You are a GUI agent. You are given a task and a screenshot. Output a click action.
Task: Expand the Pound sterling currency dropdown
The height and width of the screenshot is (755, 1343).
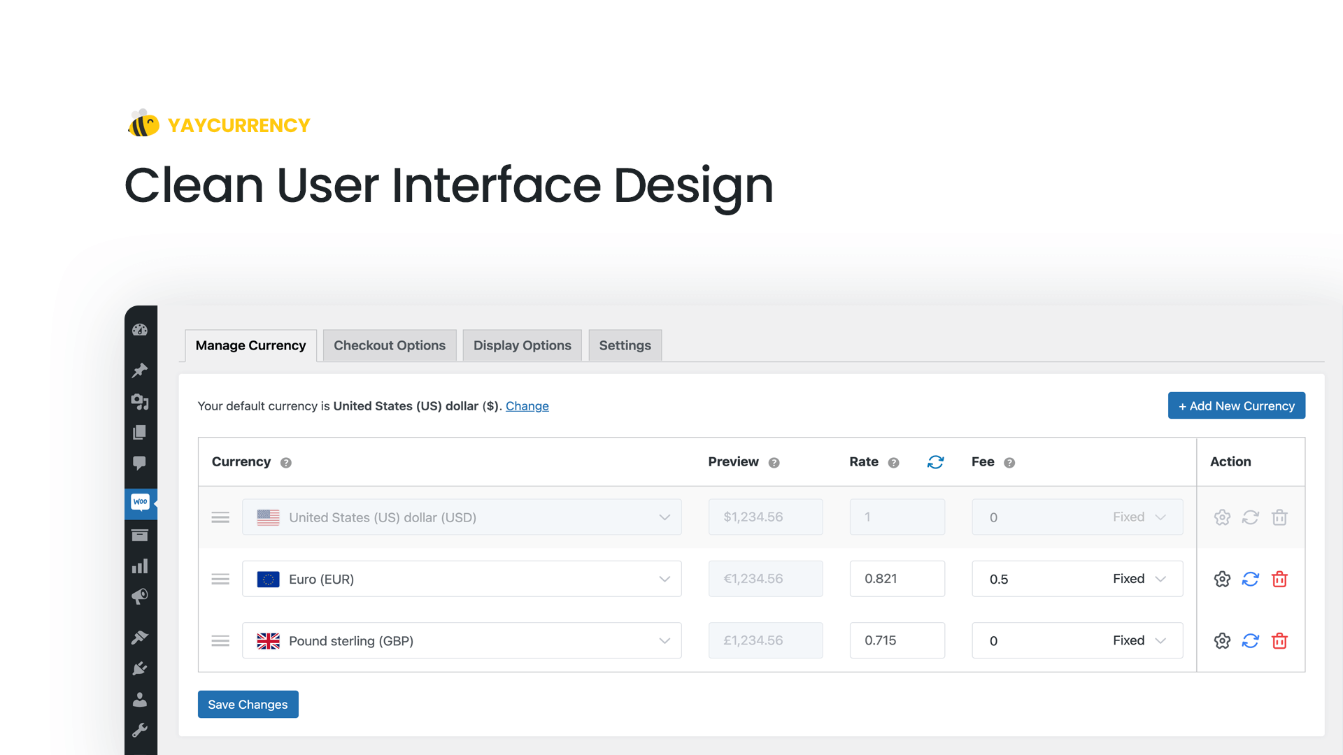click(664, 640)
